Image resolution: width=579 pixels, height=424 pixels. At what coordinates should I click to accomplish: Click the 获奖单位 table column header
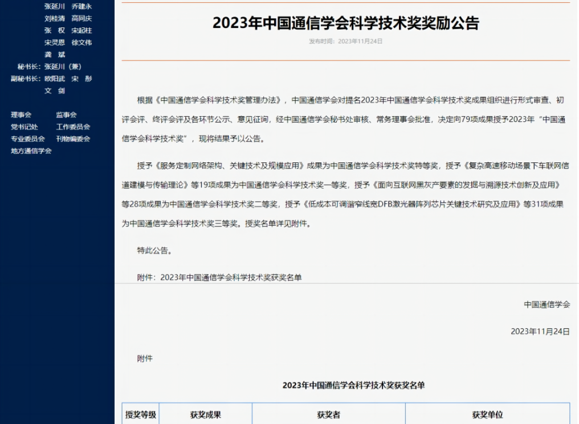pos(487,415)
